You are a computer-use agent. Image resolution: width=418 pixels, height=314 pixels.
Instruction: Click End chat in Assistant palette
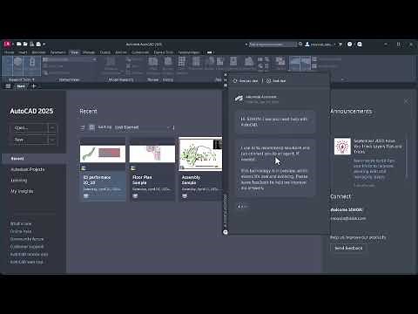click(276, 81)
